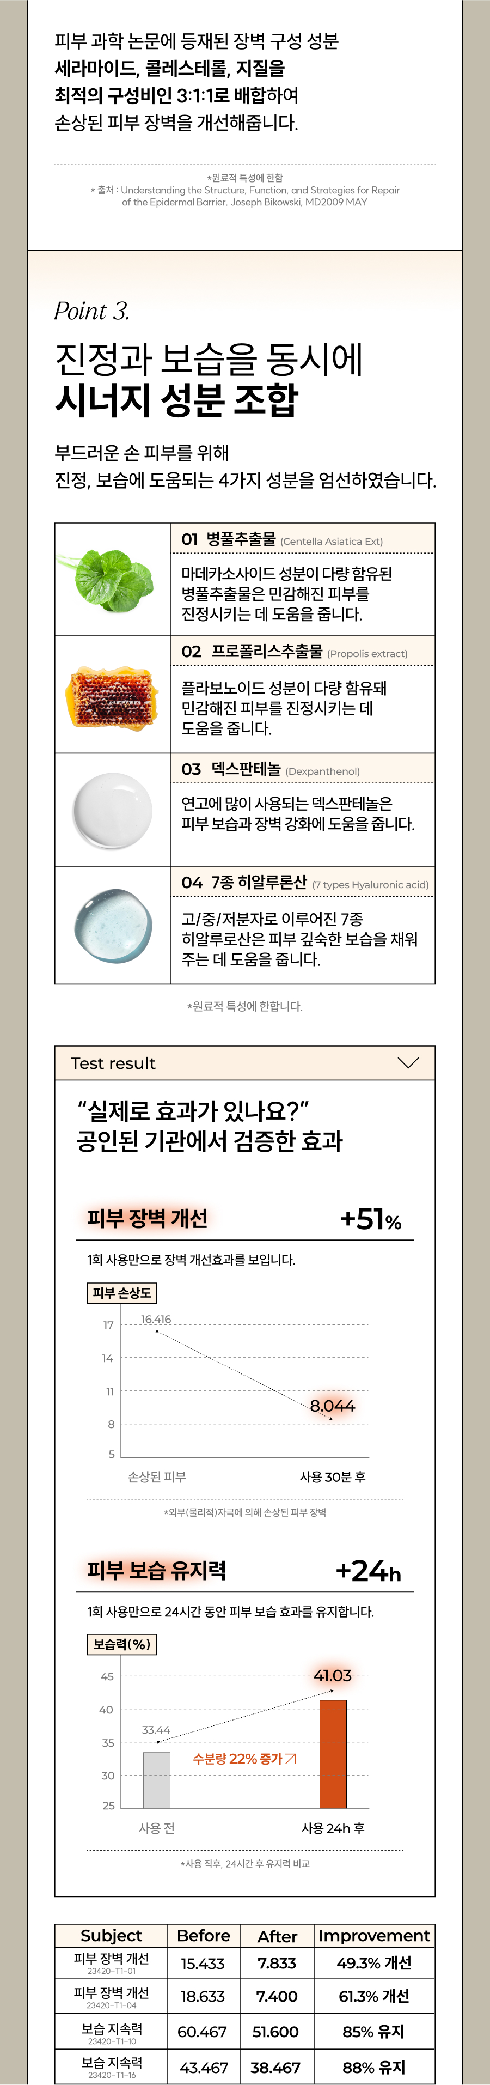Click the Before column header

204,1935
